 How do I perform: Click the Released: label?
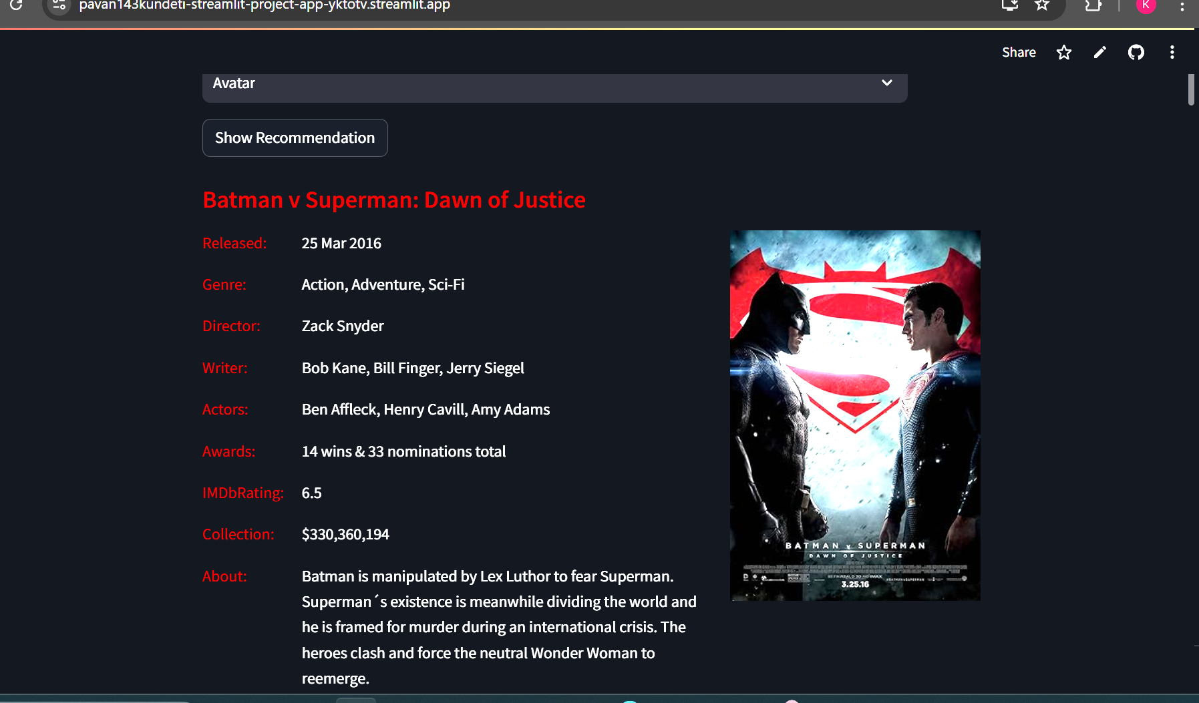(x=234, y=244)
